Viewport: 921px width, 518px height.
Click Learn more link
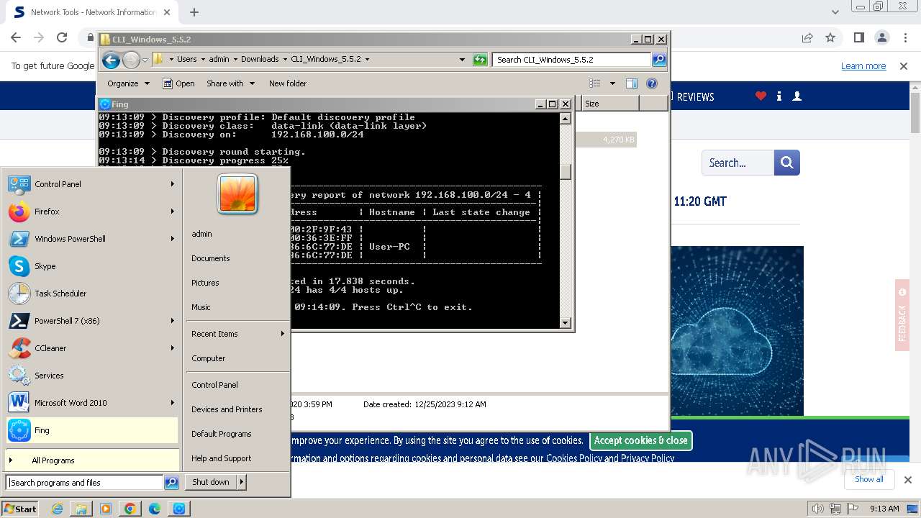click(863, 66)
